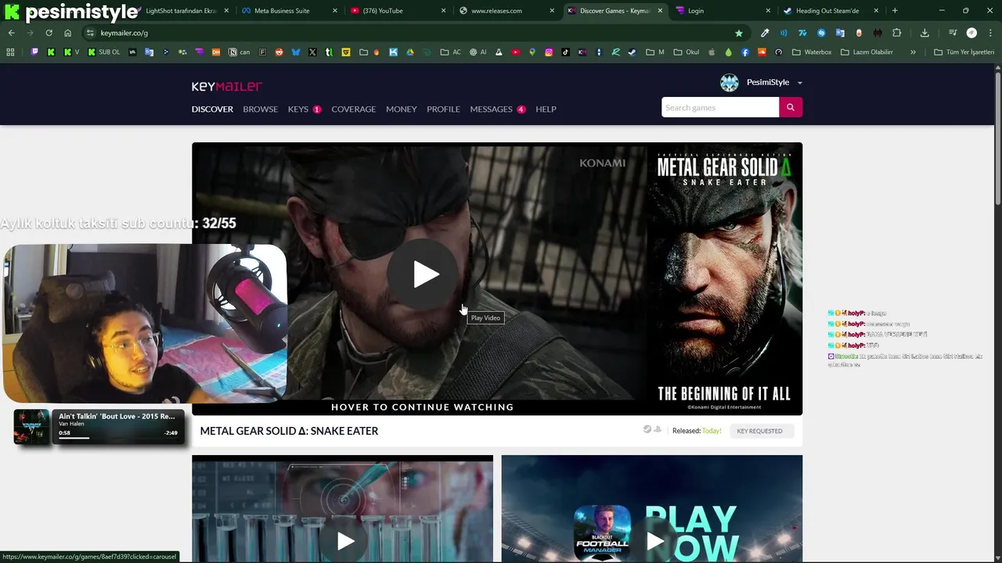1002x563 pixels.
Task: Open the Google Maps bookmark icon
Action: [532, 52]
